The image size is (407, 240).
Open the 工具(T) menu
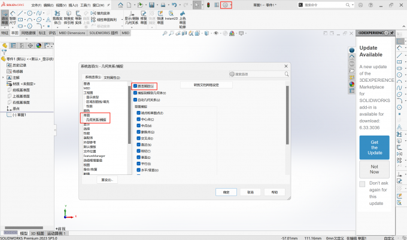[85, 5]
